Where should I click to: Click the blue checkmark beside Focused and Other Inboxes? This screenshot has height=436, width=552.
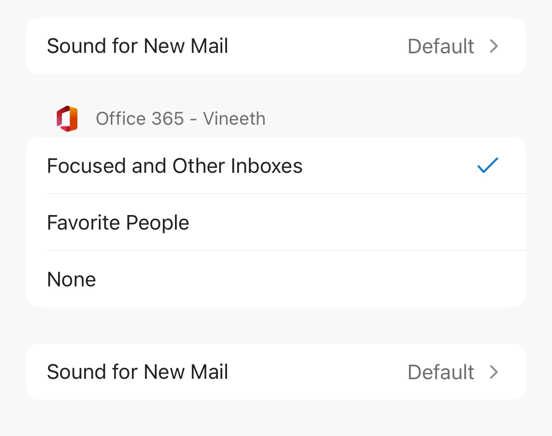pos(488,166)
